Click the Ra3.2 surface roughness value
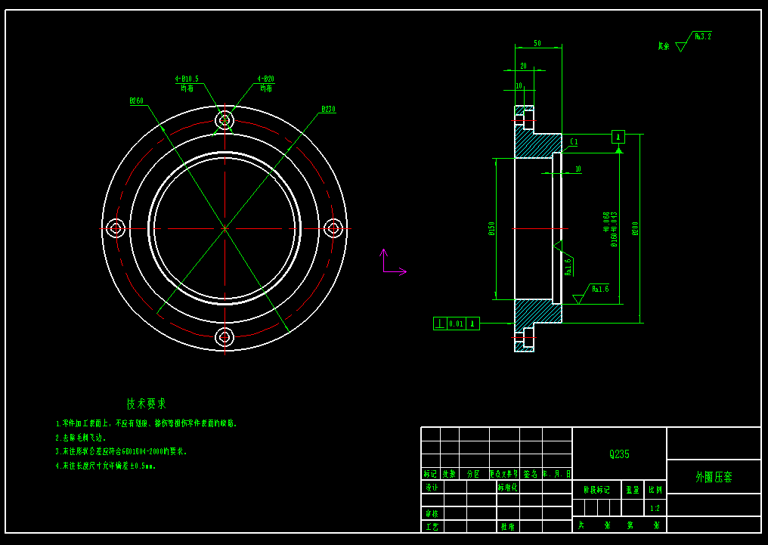Image resolution: width=768 pixels, height=545 pixels. [703, 36]
